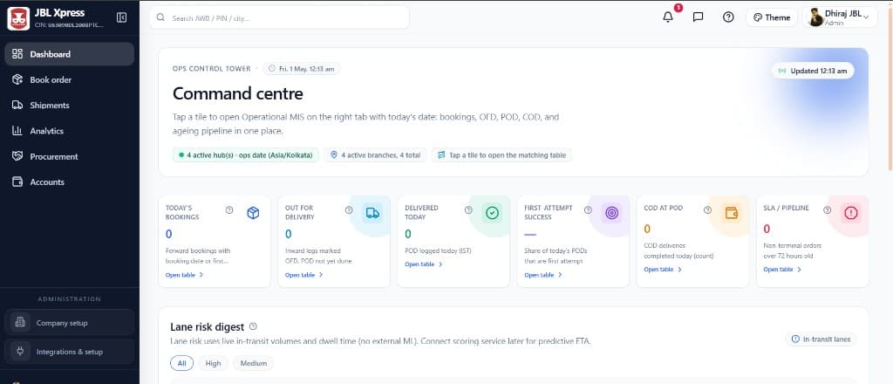Click the OPS CONTROL TOWER label
Image resolution: width=893 pixels, height=384 pixels.
click(211, 68)
